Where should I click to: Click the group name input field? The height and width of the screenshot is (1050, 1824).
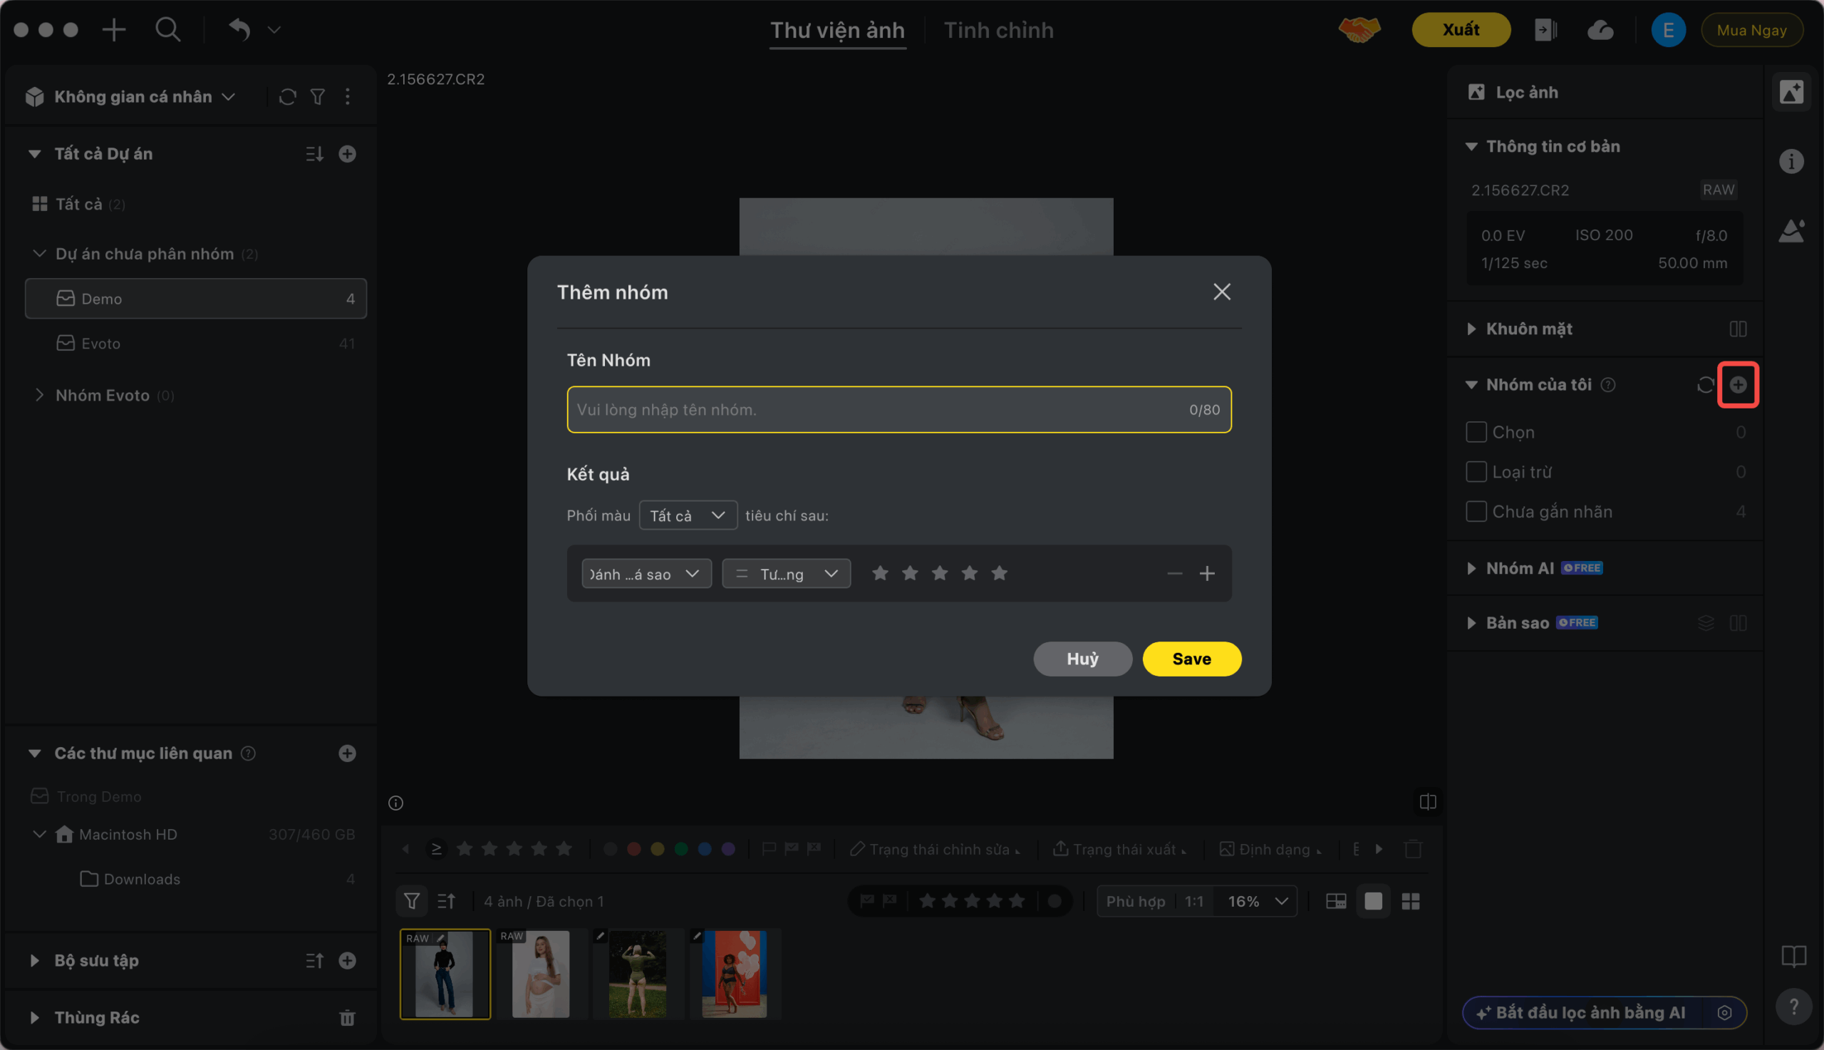pos(876,410)
